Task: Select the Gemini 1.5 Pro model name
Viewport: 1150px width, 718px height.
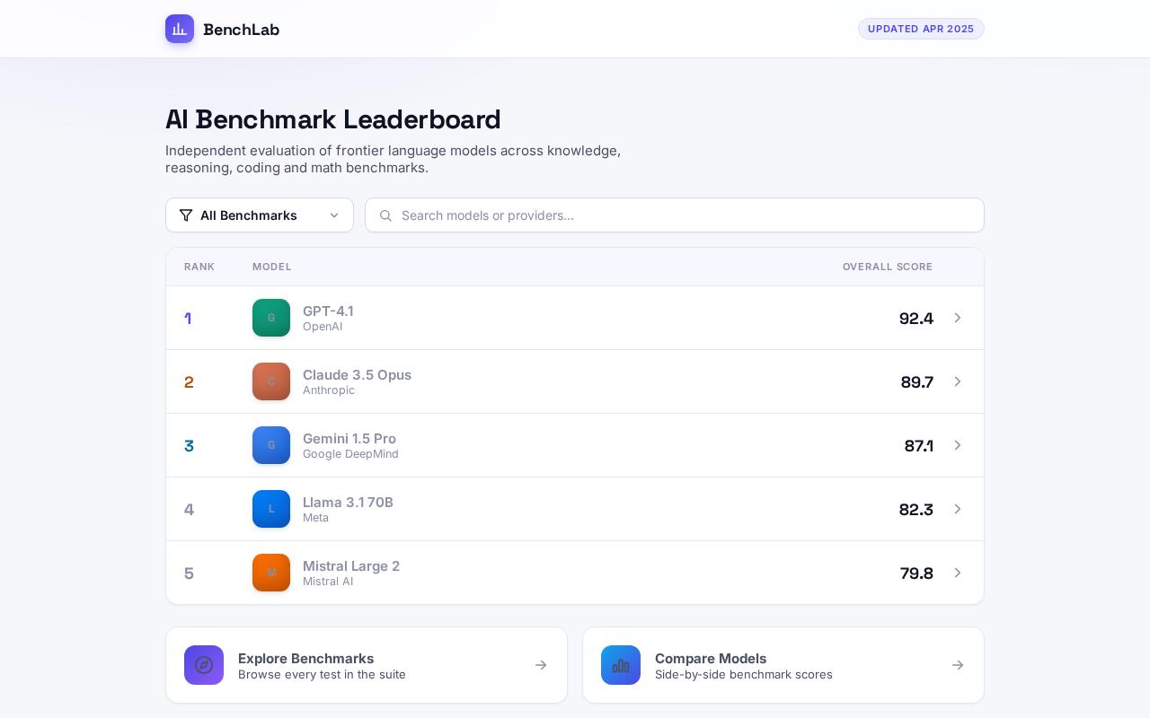Action: 349,438
